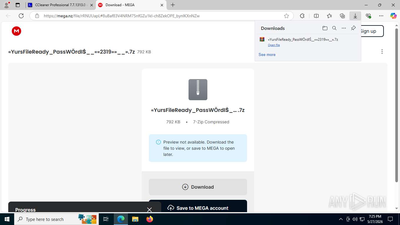Open a new browser tab
Image resolution: width=400 pixels, height=225 pixels.
pos(173,5)
